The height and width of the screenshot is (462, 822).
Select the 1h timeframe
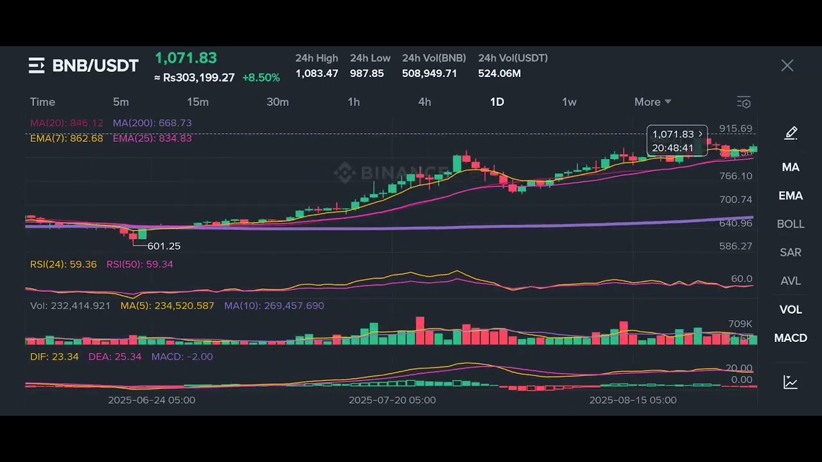click(x=354, y=102)
